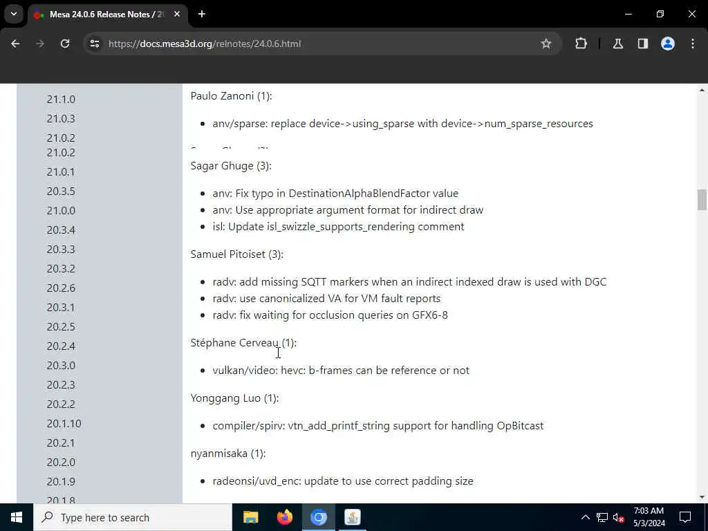This screenshot has width=708, height=531.
Task: Click the page vertical scrollbar thumb
Action: click(702, 200)
